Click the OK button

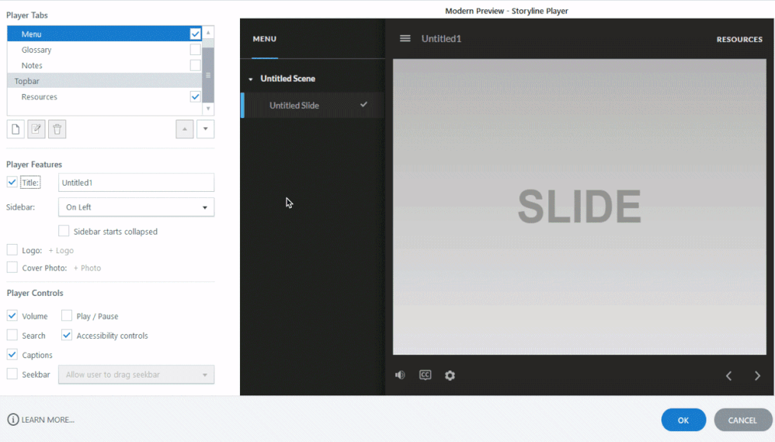(683, 419)
